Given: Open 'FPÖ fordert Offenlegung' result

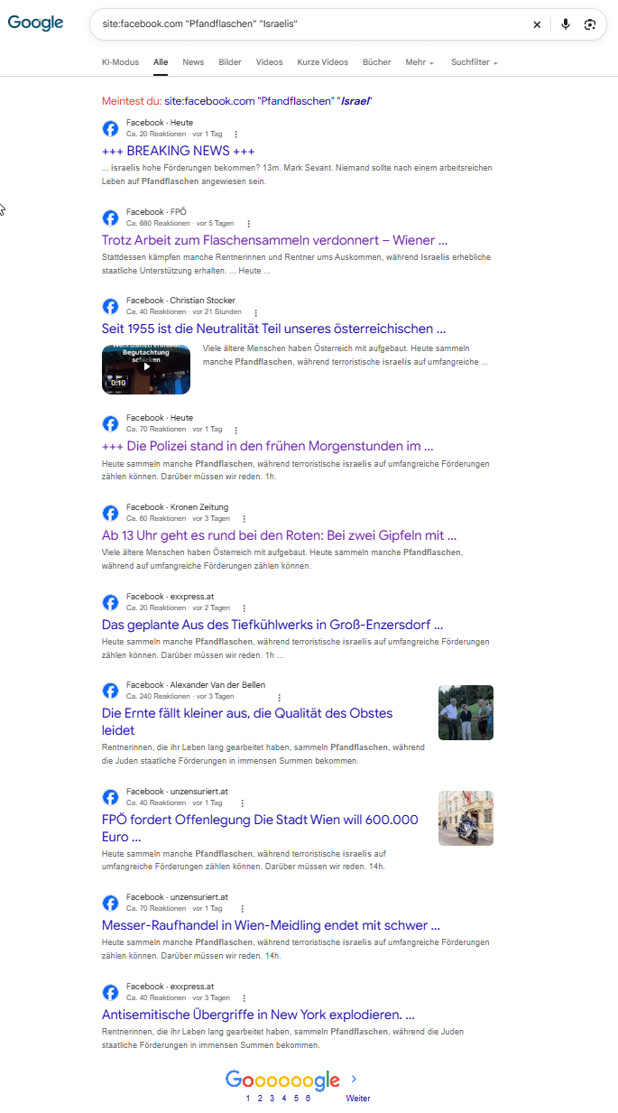Looking at the screenshot, I should [260, 828].
